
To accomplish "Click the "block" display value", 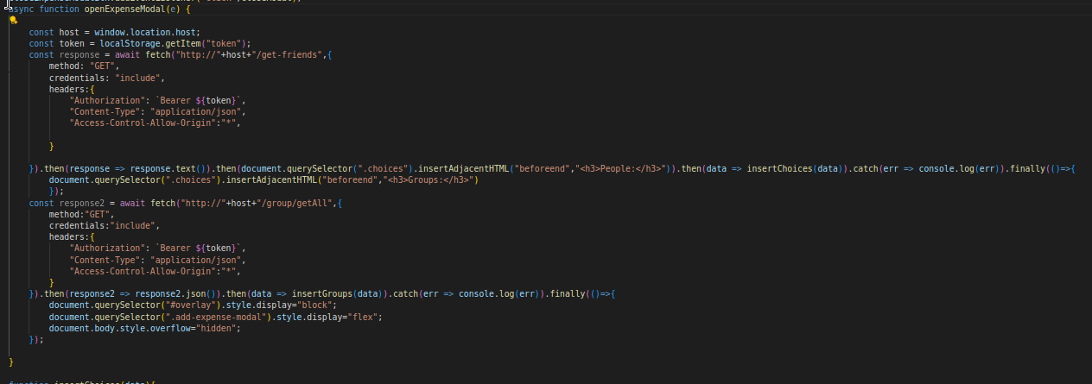I will 316,305.
